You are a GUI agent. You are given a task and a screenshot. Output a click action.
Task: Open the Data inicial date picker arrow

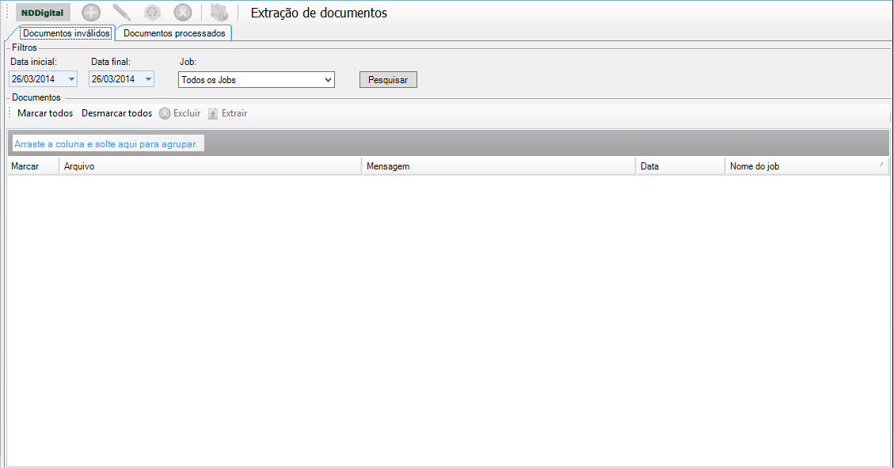(72, 79)
